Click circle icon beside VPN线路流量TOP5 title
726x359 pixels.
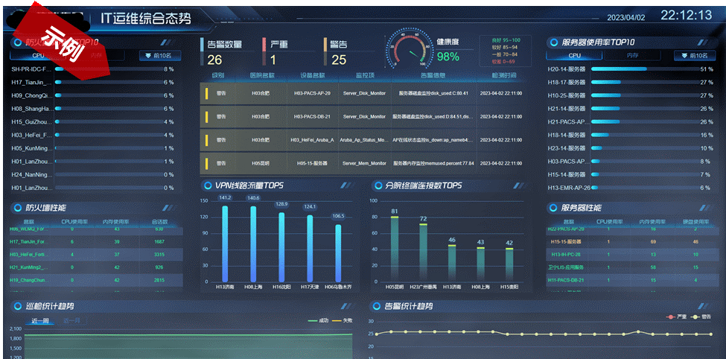(207, 185)
